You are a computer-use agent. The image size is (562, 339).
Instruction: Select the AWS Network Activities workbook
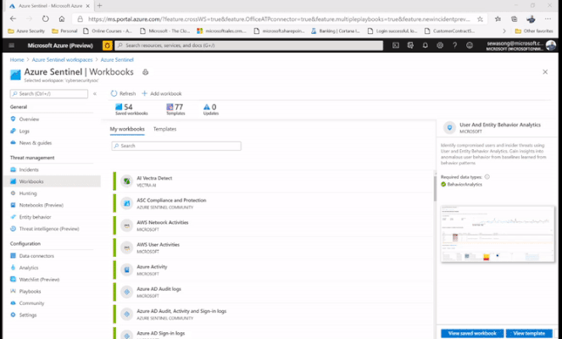point(273,225)
